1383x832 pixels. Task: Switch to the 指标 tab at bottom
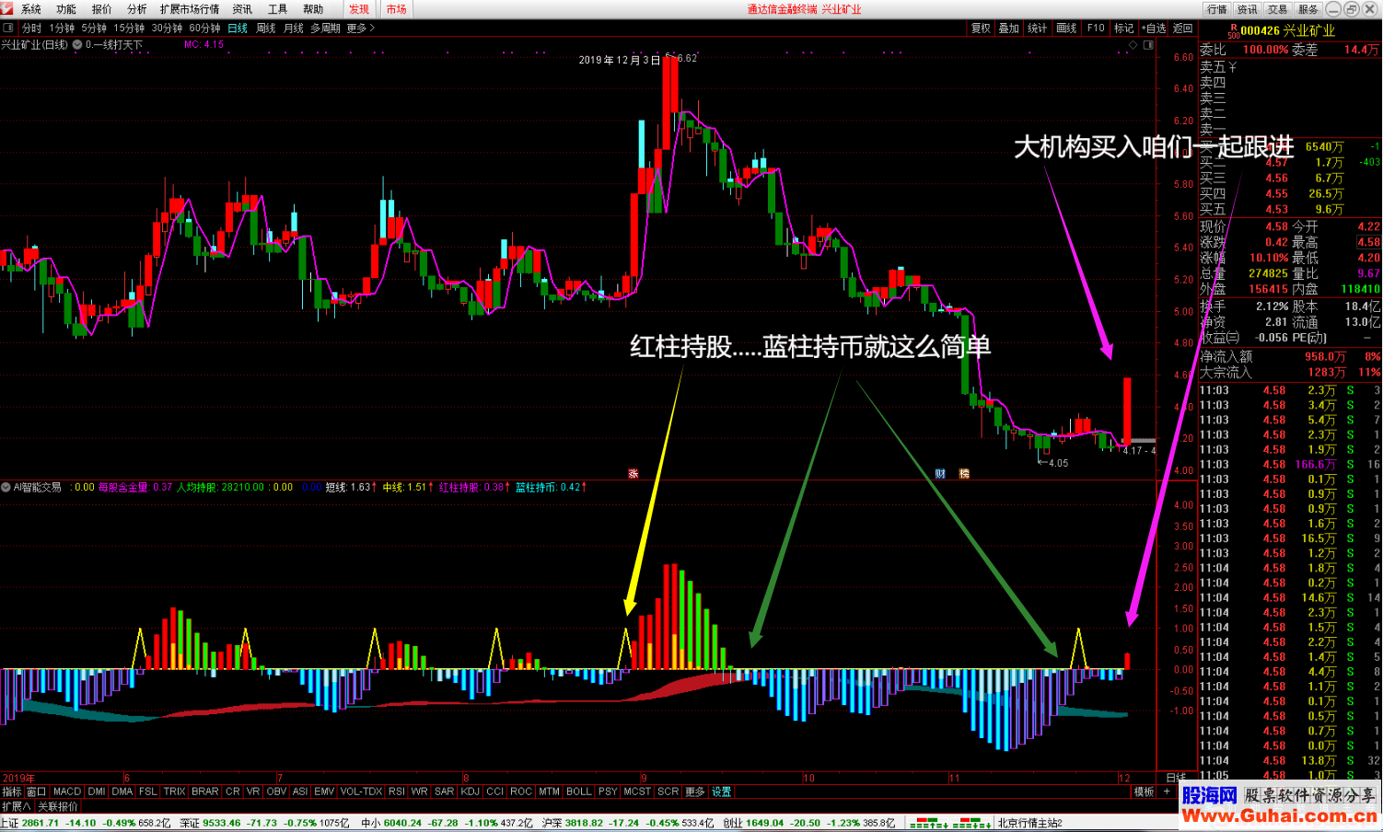coord(12,792)
